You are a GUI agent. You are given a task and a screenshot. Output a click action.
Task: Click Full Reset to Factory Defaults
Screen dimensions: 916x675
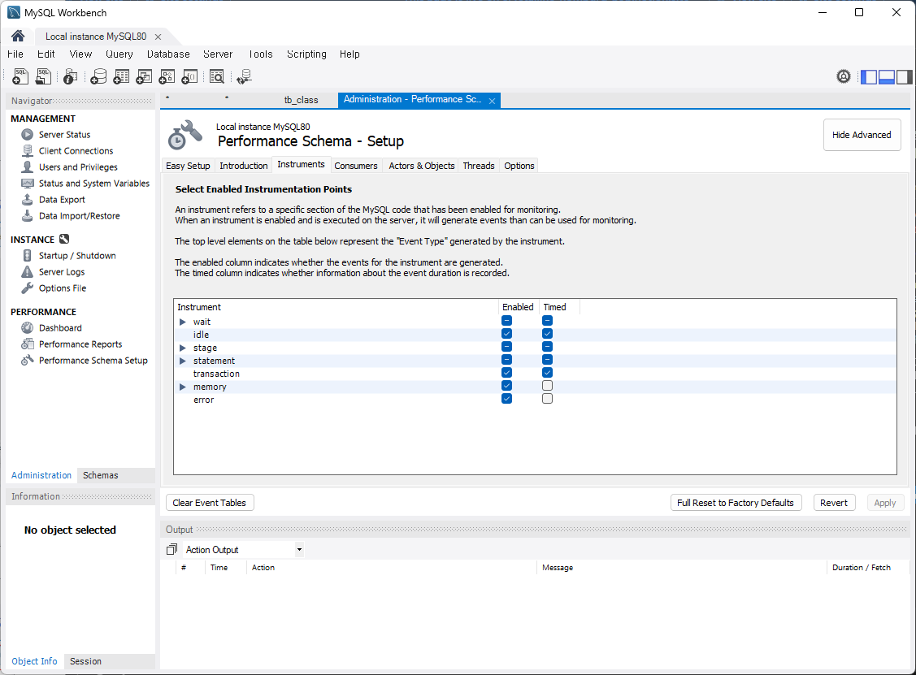(x=736, y=503)
